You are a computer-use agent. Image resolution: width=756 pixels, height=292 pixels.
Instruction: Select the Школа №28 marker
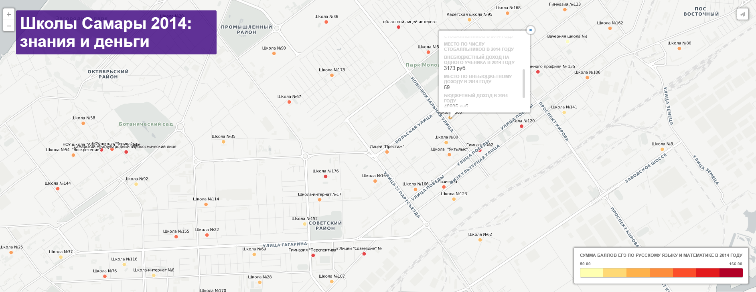(x=260, y=282)
